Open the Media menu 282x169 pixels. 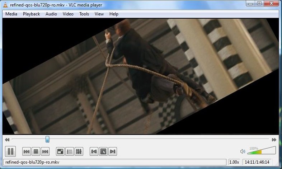11,14
